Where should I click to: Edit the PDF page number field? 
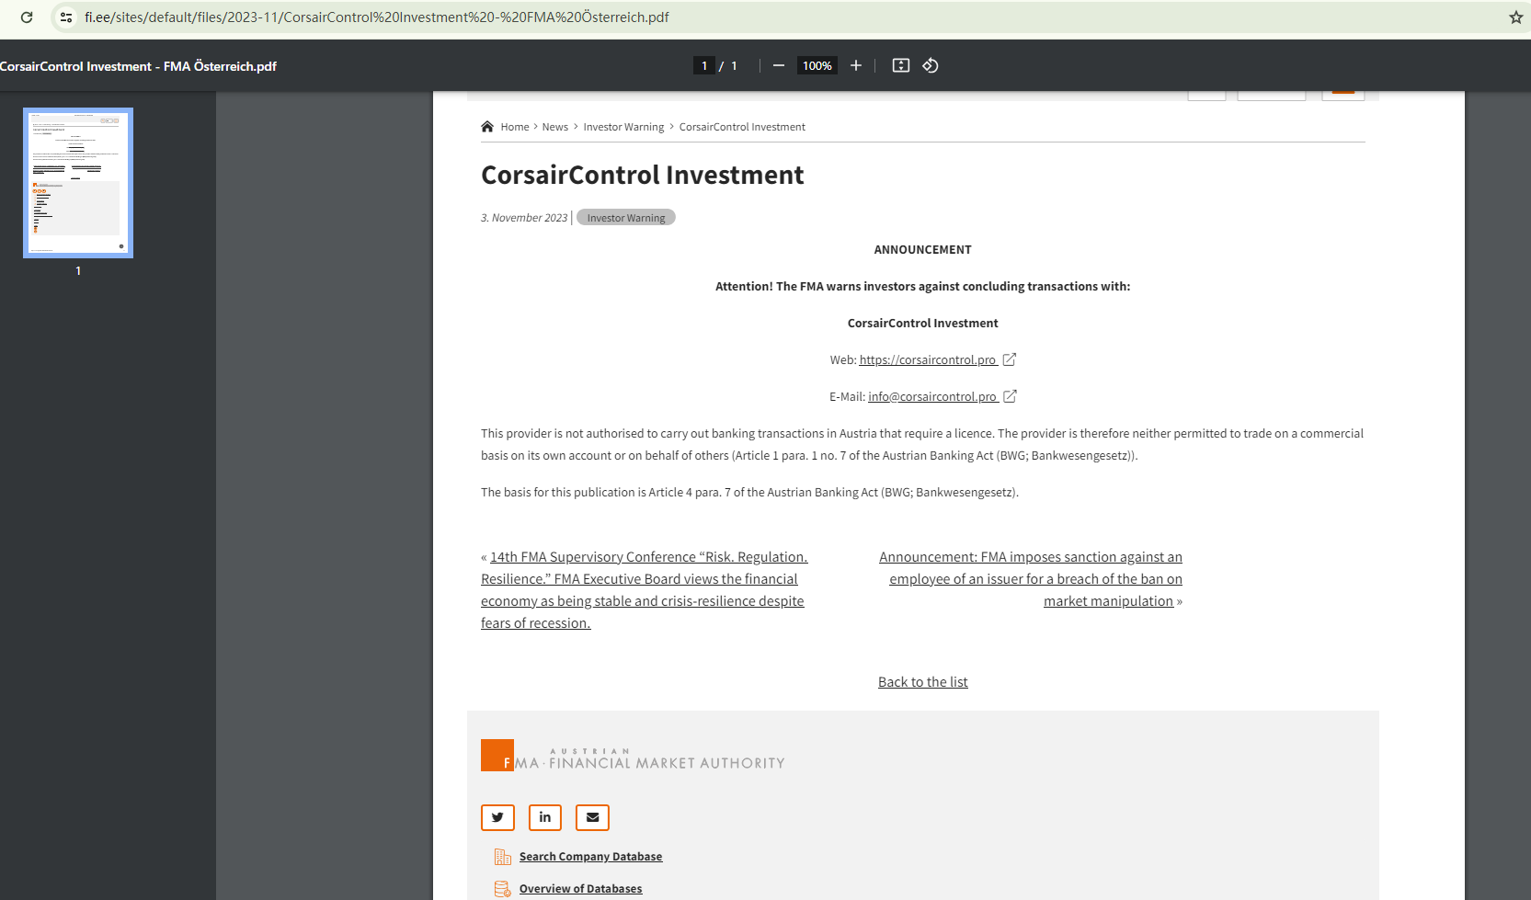704,65
